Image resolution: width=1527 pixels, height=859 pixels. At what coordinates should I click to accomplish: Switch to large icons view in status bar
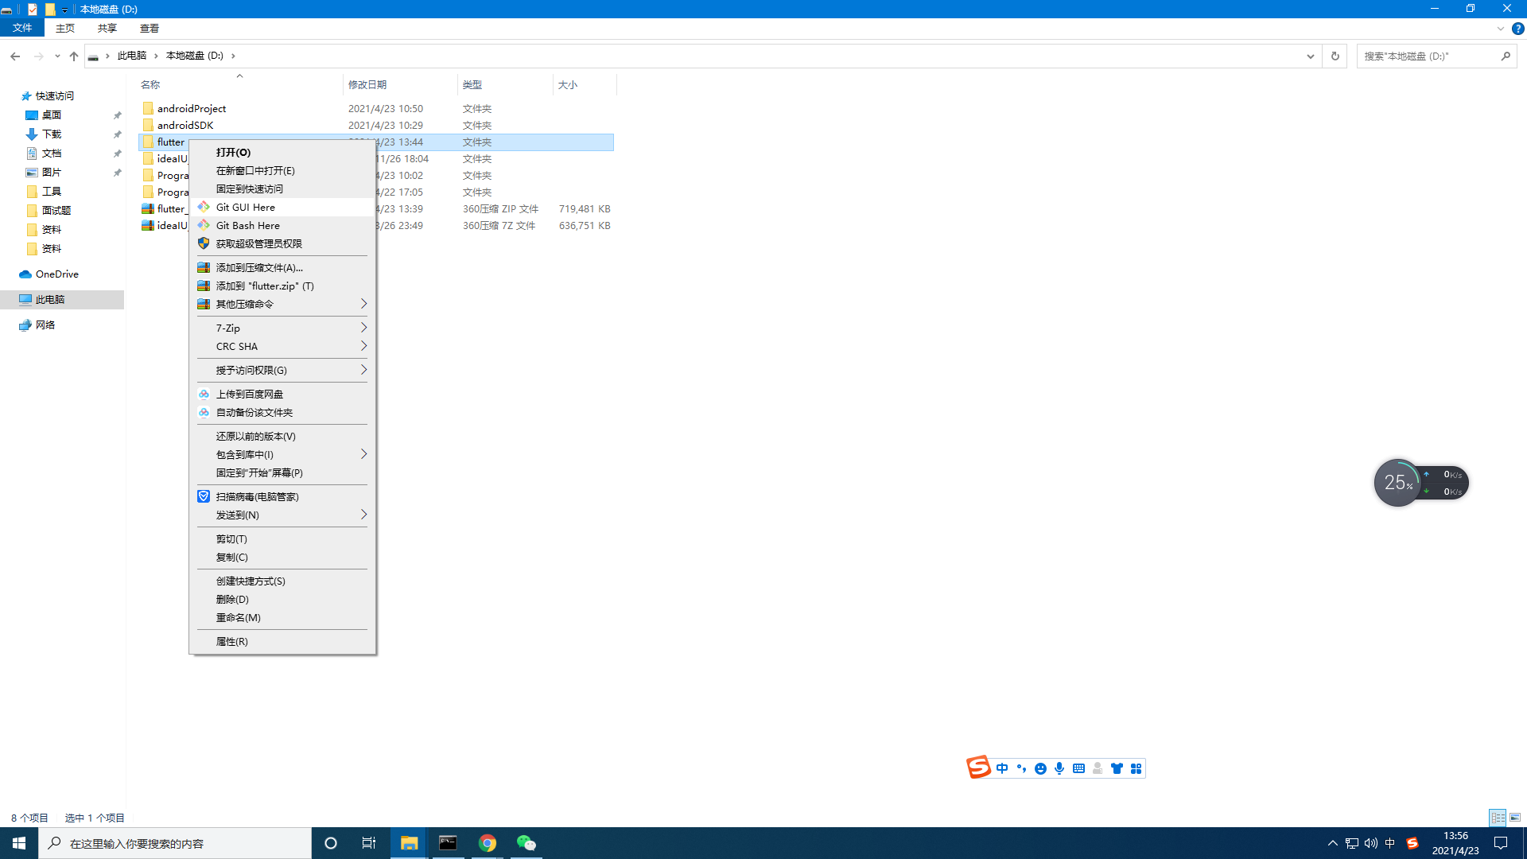(1517, 817)
